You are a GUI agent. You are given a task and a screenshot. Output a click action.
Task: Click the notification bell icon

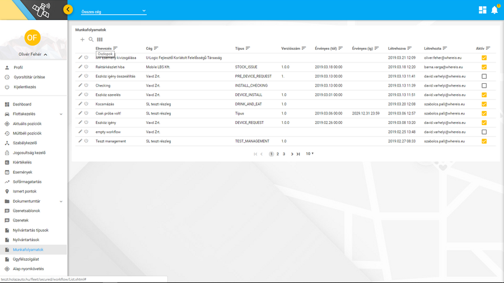[x=494, y=10]
